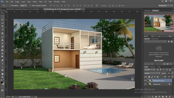
Task: Toggle Quick Mask mode in toolbox
Action: pyautogui.click(x=2, y=87)
